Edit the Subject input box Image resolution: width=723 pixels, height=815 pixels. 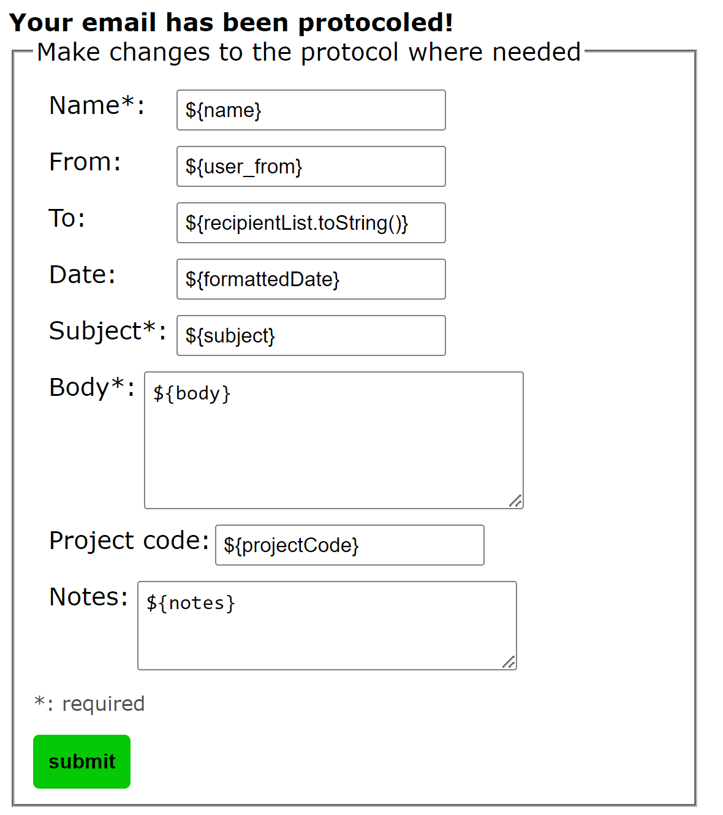coord(311,336)
